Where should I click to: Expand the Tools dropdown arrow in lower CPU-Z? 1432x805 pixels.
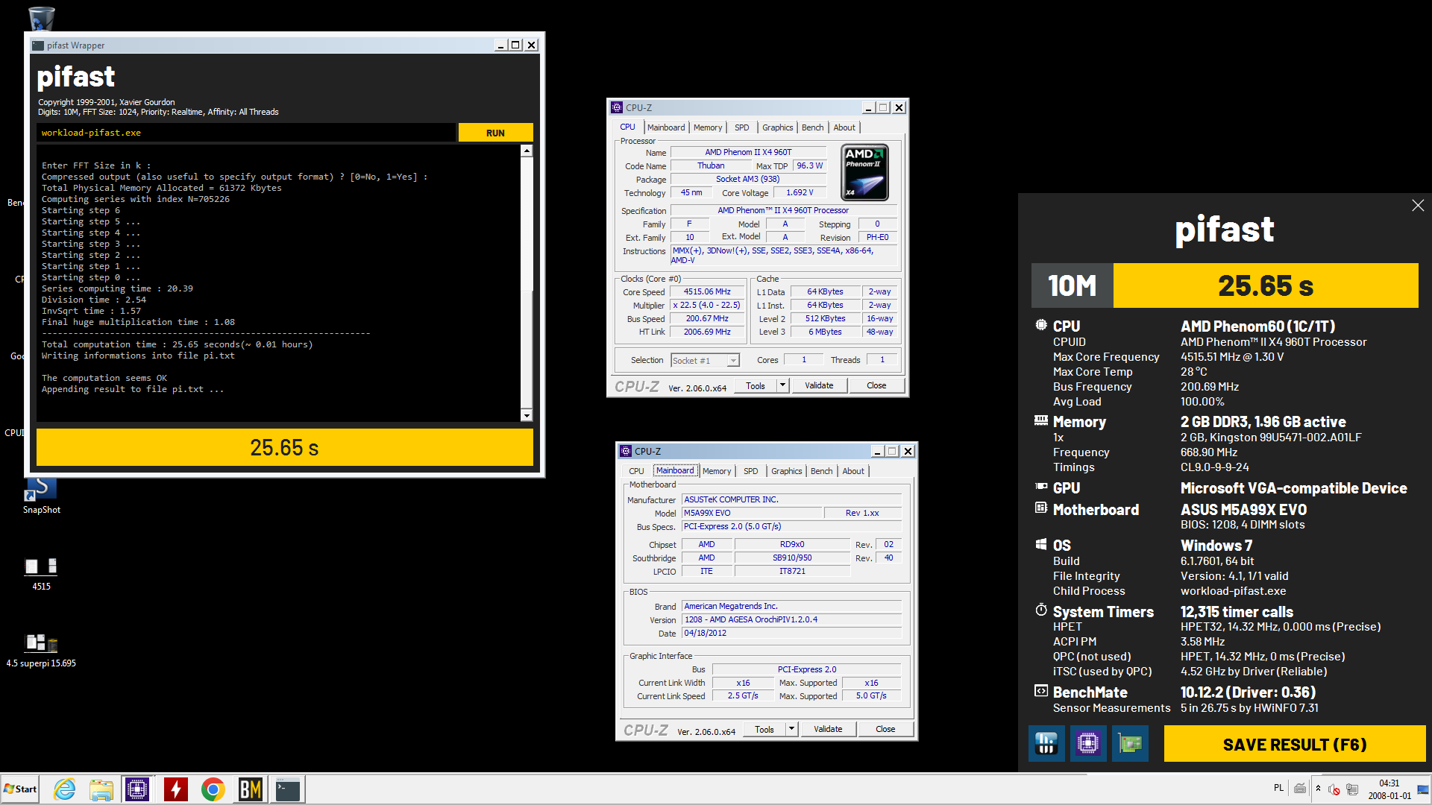click(x=791, y=729)
